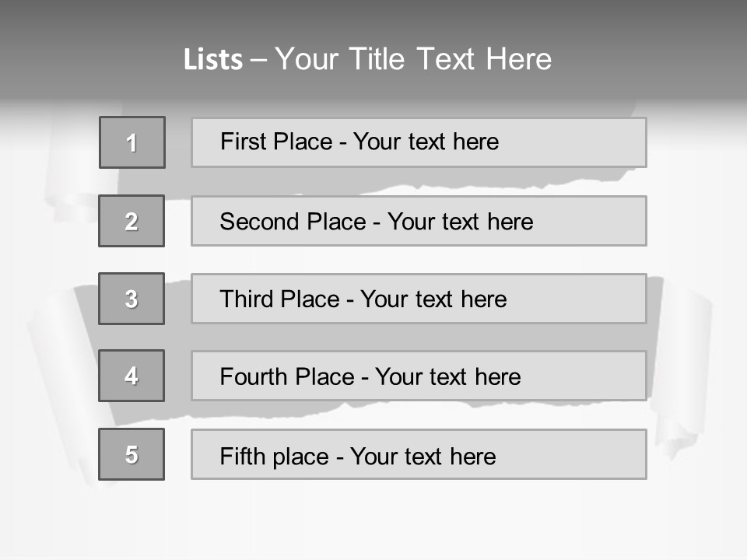Image resolution: width=747 pixels, height=560 pixels.
Task: Click torn paper area between rows 3 and 4
Action: [420, 337]
